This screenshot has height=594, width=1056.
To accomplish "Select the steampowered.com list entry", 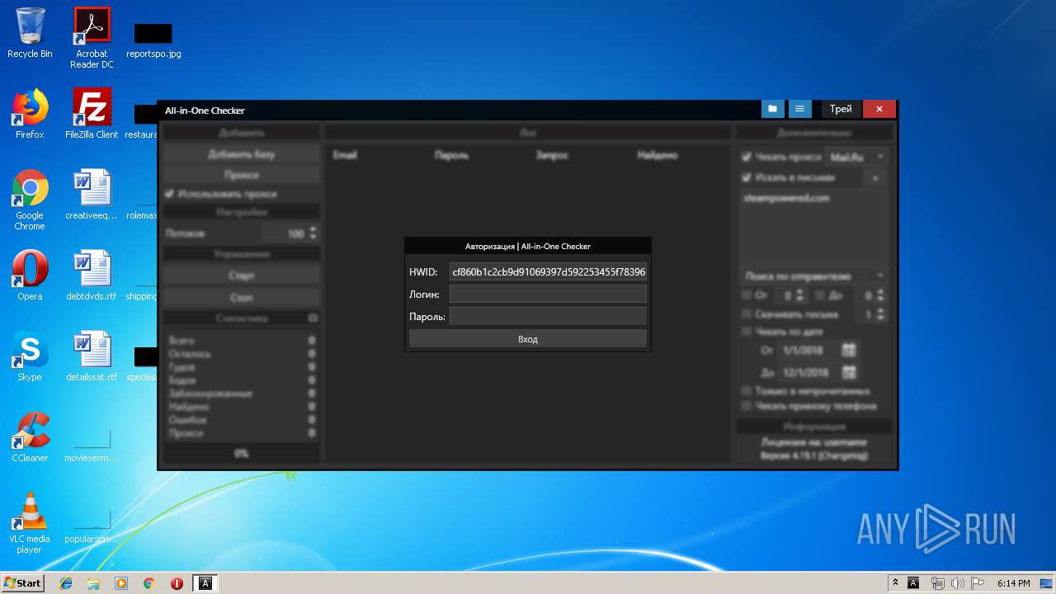I will pos(786,198).
